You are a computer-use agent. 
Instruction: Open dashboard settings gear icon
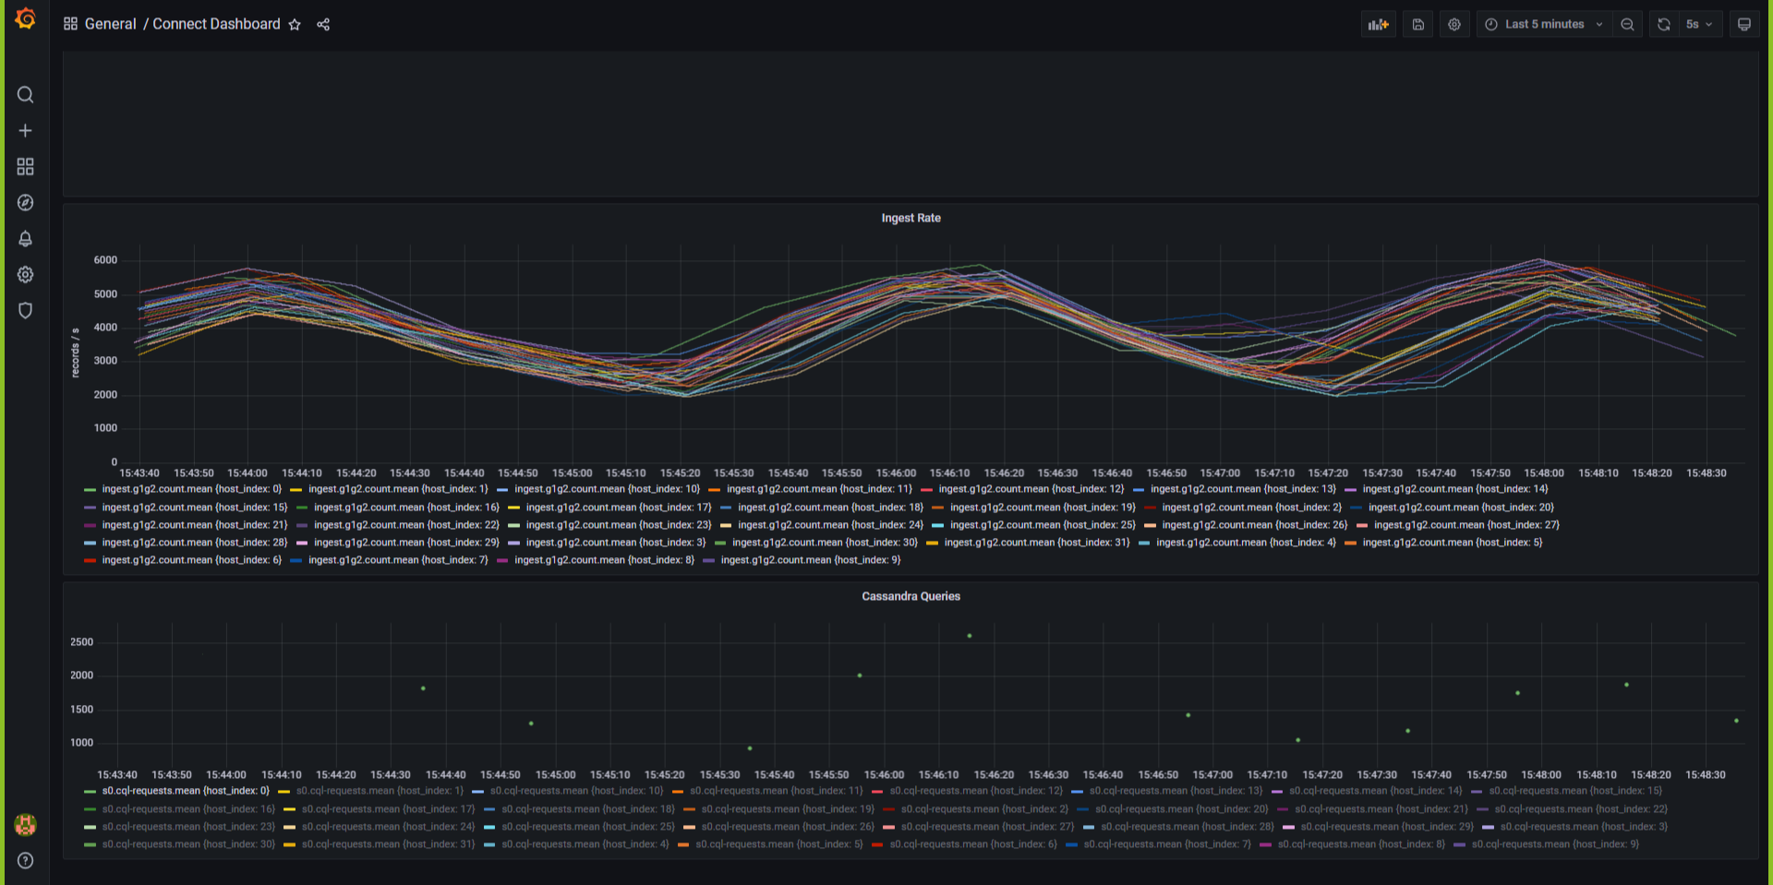point(1454,24)
